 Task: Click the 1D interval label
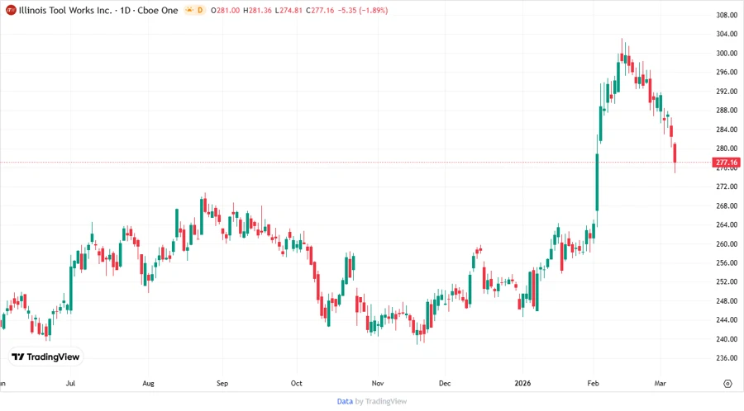point(126,10)
